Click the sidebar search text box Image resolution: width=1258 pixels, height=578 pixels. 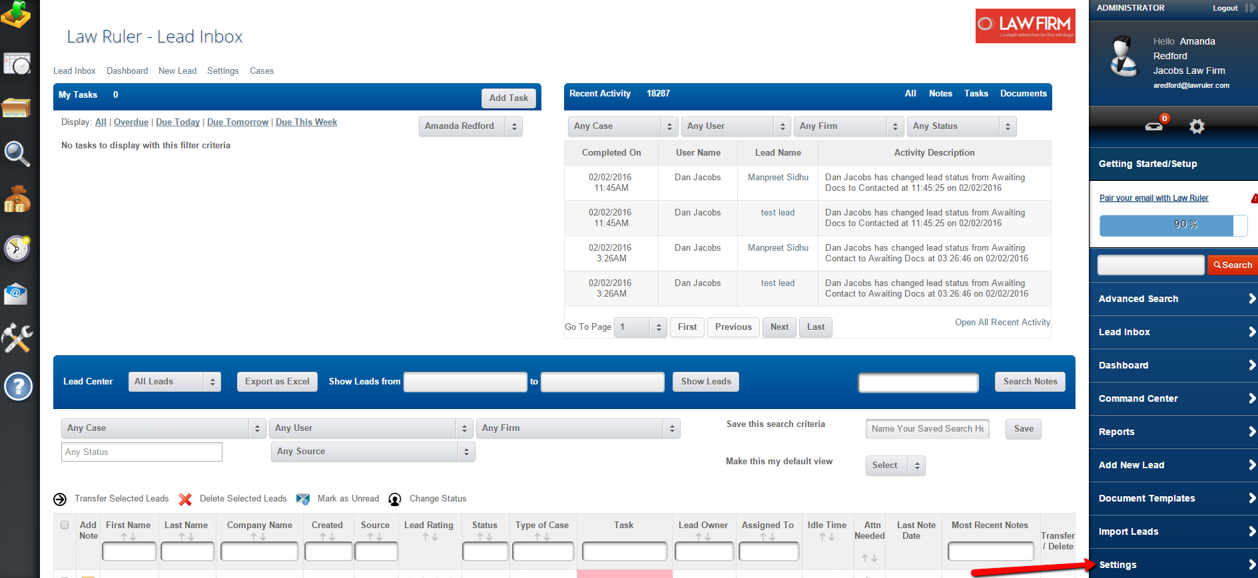coord(1151,265)
